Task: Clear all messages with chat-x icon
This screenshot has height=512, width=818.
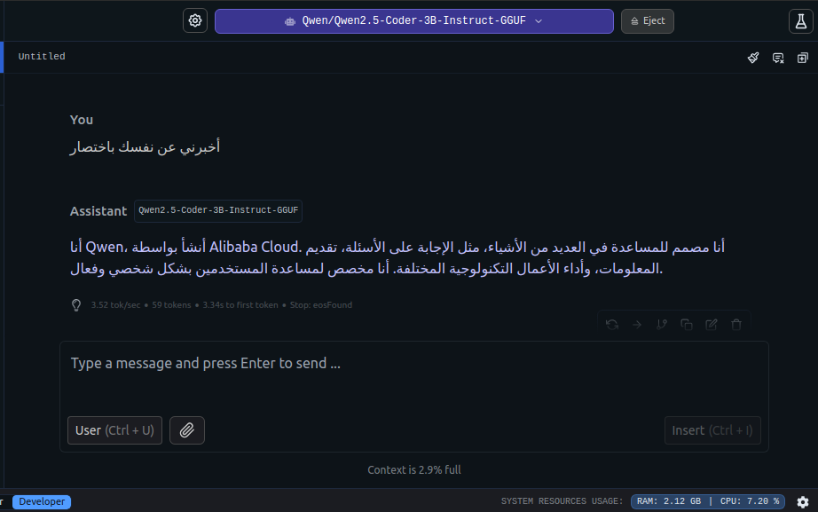Action: 778,58
